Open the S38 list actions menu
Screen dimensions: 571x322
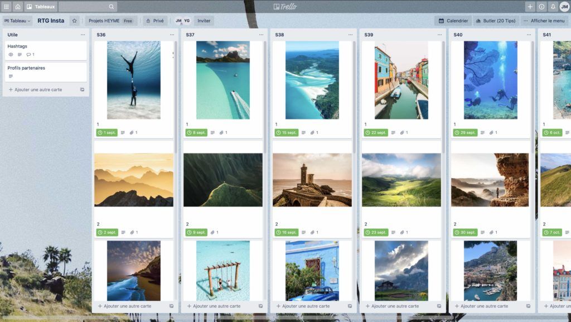[350, 35]
